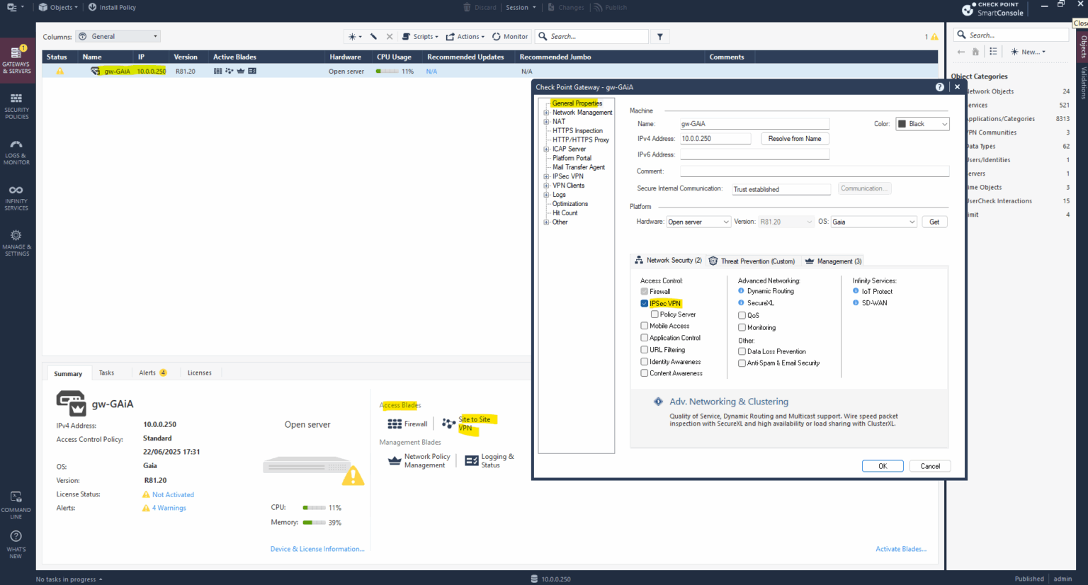Open the Command Line sidebar icon
This screenshot has height=585, width=1088.
tap(17, 503)
